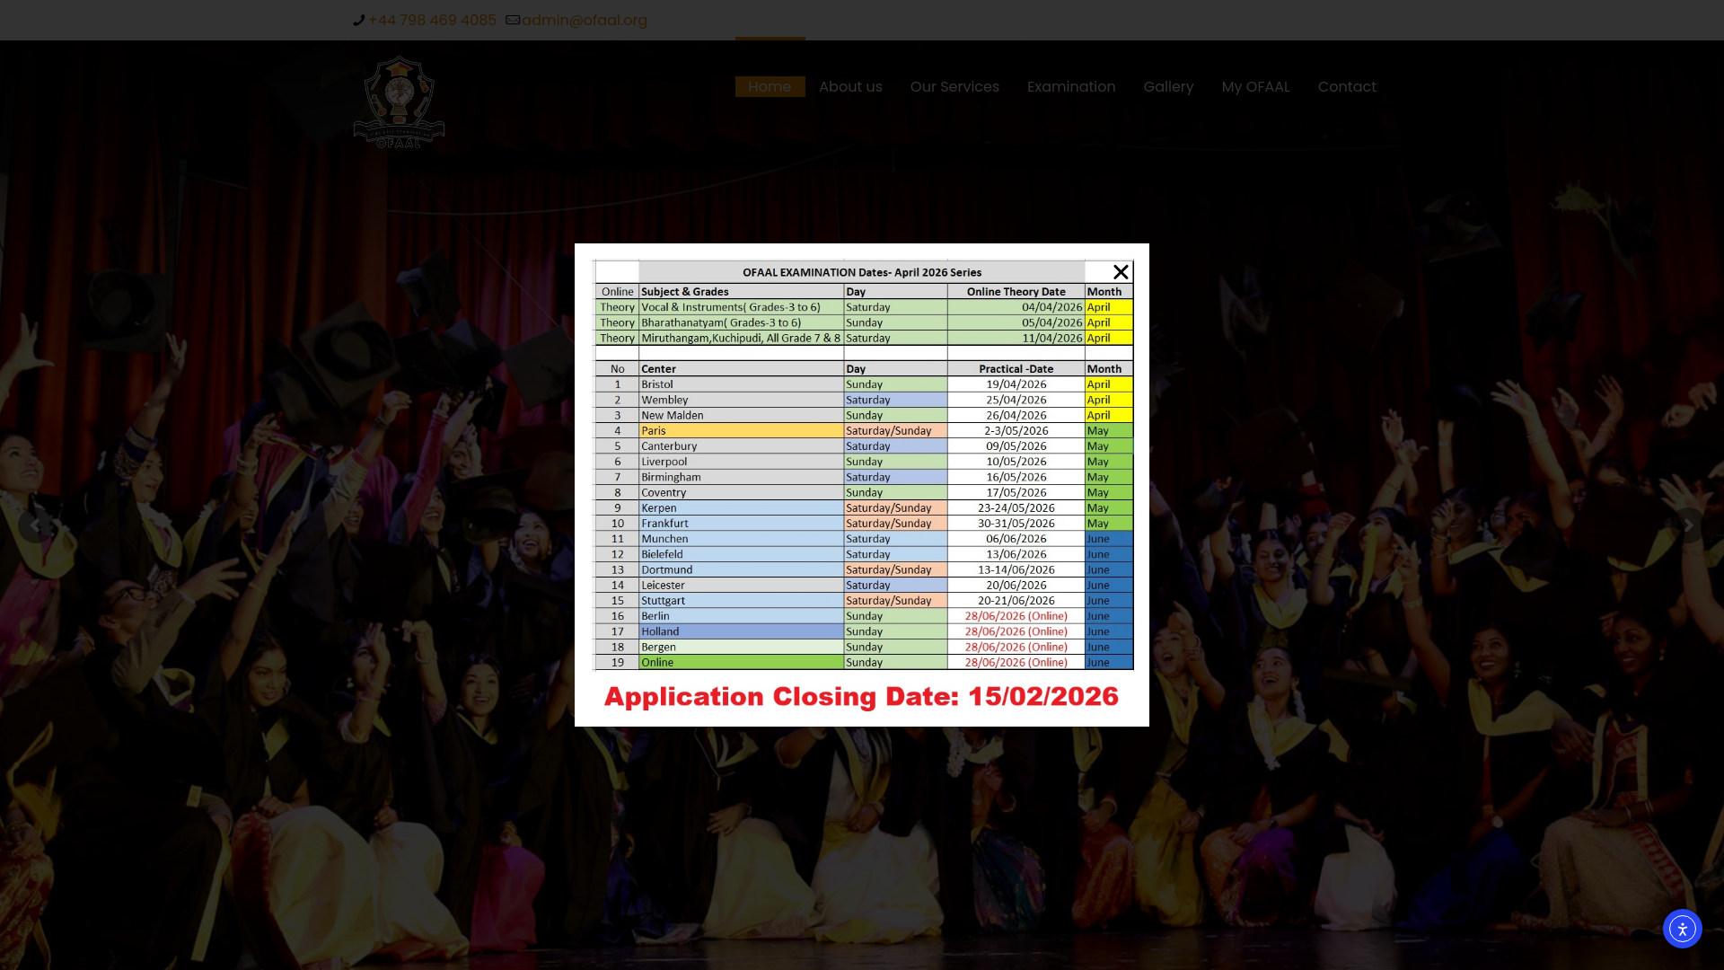
Task: Click the 'Dortmund' center cell
Action: [x=741, y=569]
